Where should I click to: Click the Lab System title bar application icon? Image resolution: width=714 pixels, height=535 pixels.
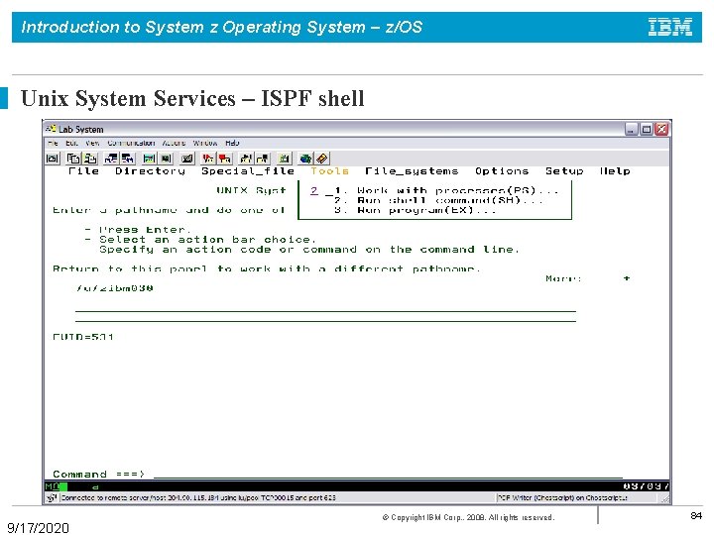(x=51, y=129)
